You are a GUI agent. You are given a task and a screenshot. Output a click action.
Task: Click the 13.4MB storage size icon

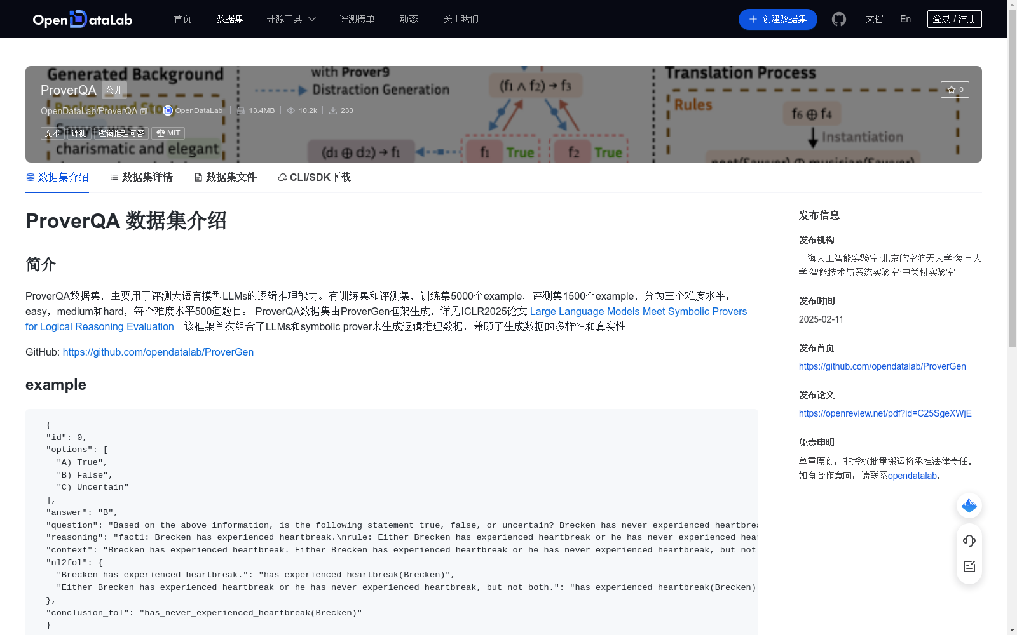click(x=241, y=110)
